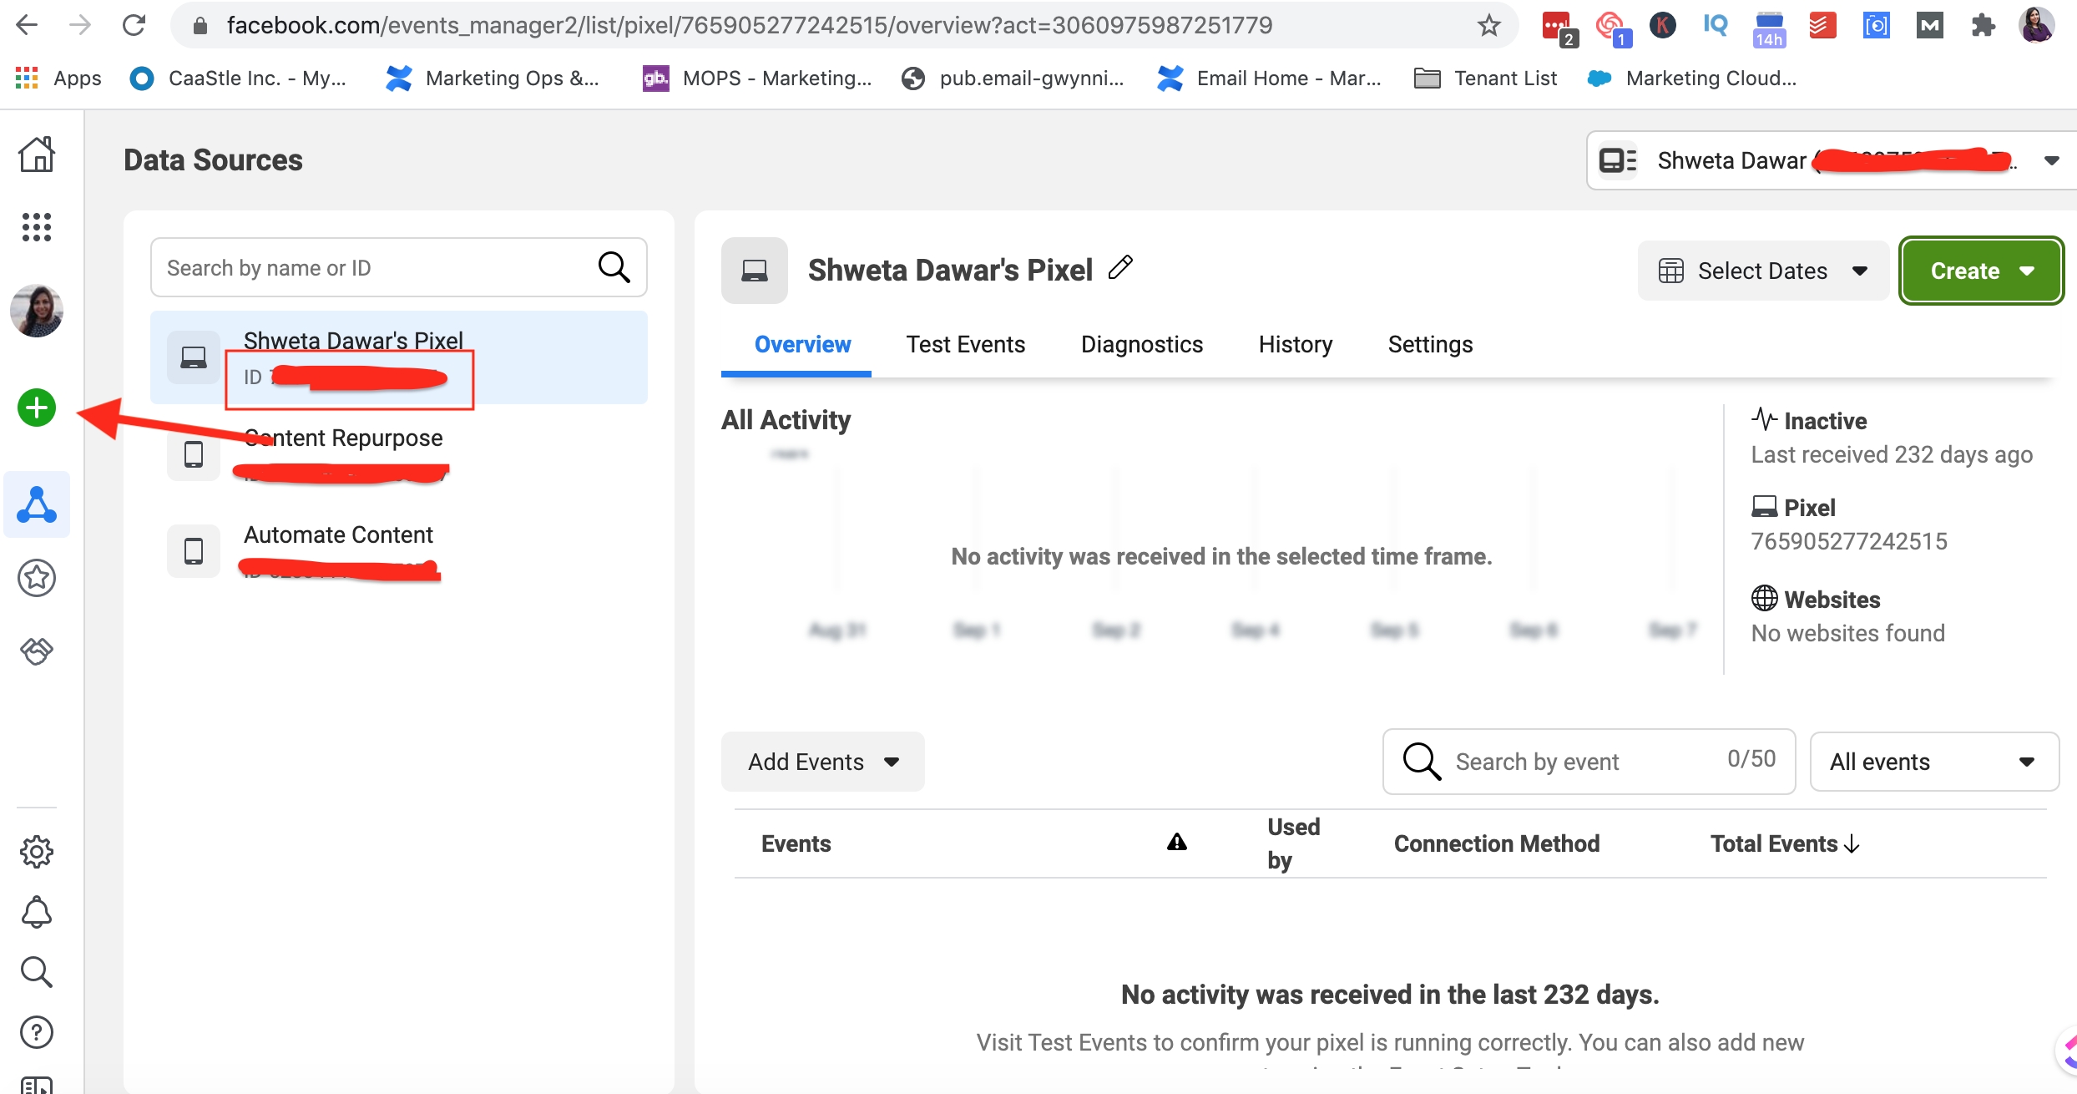The width and height of the screenshot is (2077, 1094).
Task: Select Shweta Dawar's Pixel in list
Action: [x=399, y=357]
